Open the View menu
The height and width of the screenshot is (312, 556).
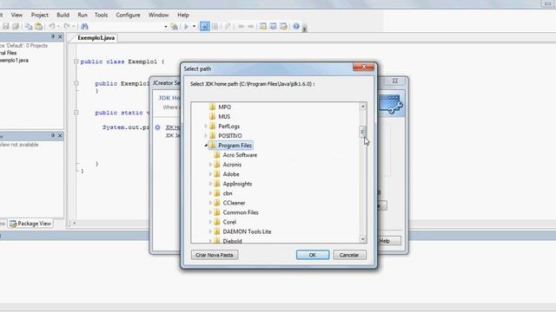point(17,15)
